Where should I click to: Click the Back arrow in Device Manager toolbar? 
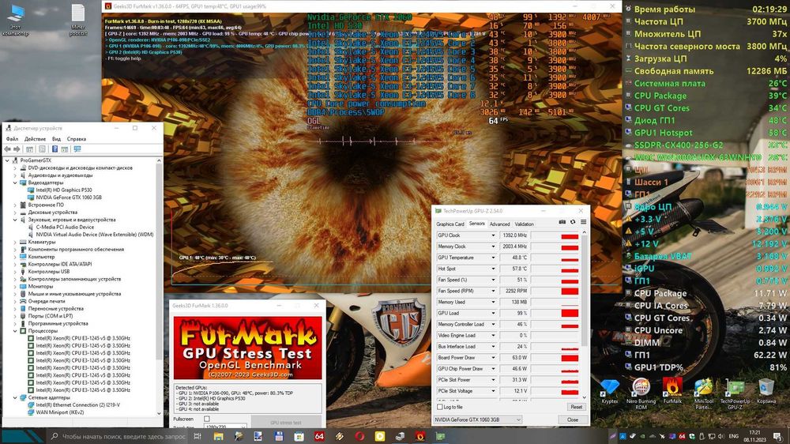(x=7, y=149)
